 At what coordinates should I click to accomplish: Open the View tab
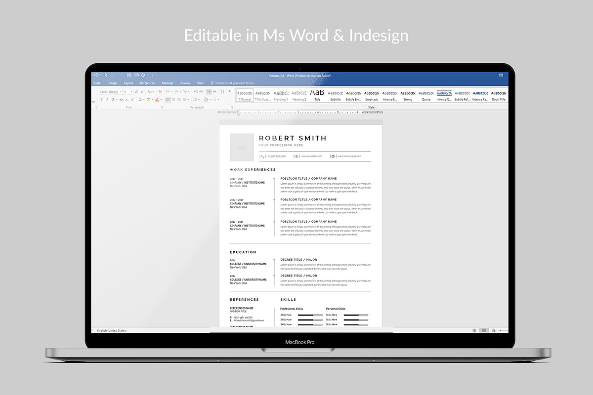point(200,83)
